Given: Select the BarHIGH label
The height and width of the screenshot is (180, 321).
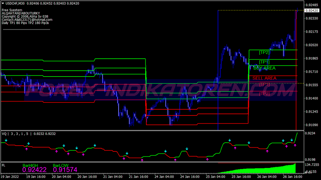Looking at the screenshot, I should tap(30, 165).
